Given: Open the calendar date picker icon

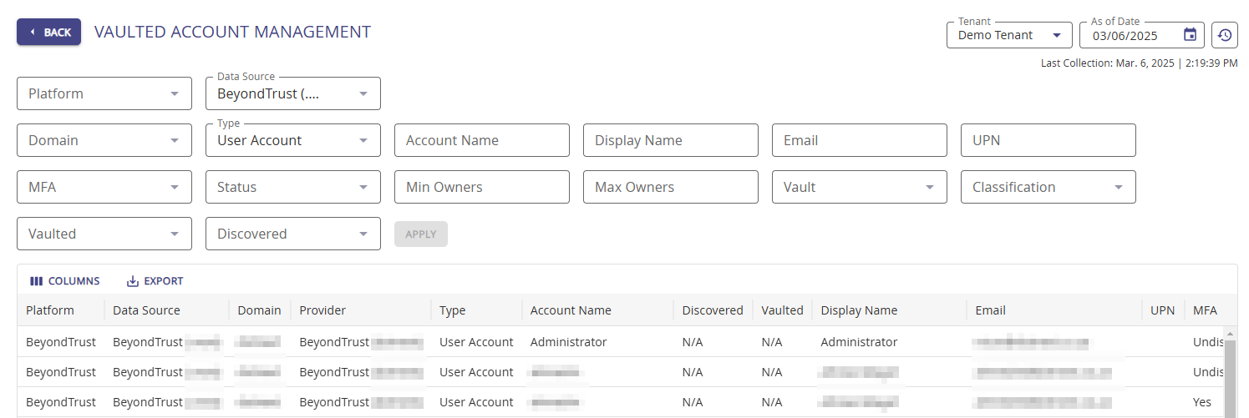Looking at the screenshot, I should pyautogui.click(x=1191, y=35).
